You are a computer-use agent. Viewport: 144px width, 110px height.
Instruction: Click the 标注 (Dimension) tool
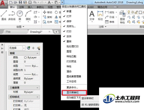point(100,16)
